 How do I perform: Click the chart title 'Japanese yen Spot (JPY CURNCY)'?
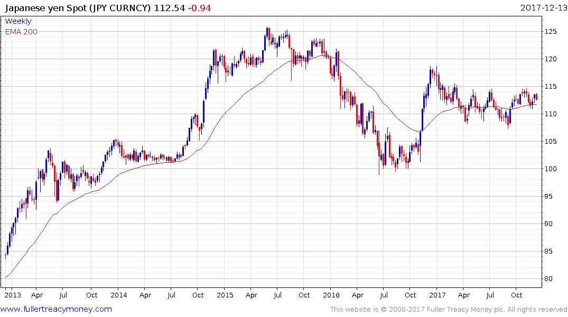[x=78, y=8]
